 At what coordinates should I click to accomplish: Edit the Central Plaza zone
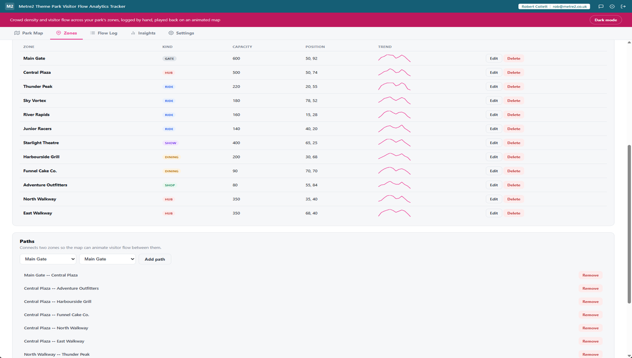click(x=493, y=73)
